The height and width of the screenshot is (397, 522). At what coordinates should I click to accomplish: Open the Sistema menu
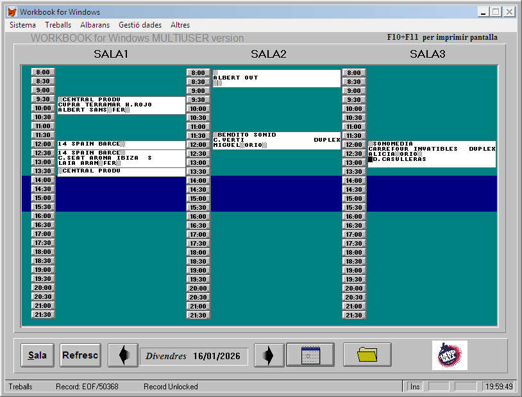[23, 25]
